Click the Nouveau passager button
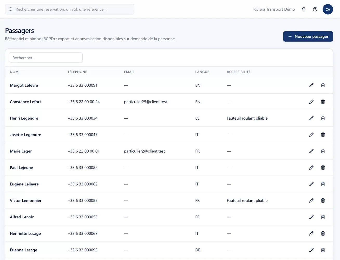Image resolution: width=340 pixels, height=260 pixels. (x=308, y=36)
